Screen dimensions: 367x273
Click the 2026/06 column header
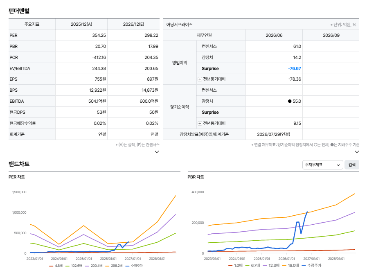[274, 35]
